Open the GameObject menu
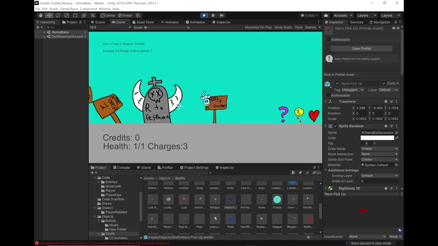Image resolution: width=438 pixels, height=246 pixels. coord(69,9)
